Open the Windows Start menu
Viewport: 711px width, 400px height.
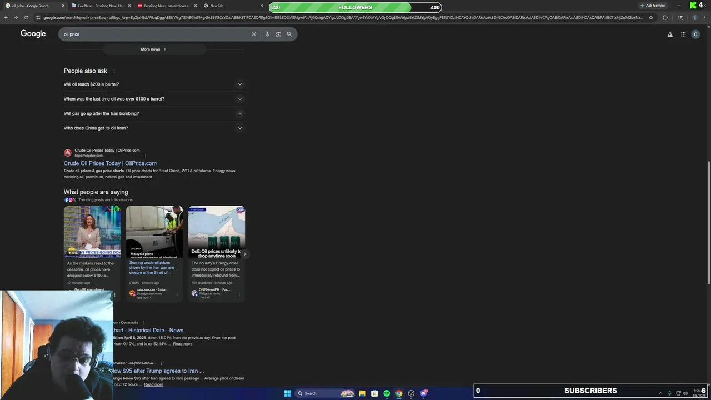[287, 393]
